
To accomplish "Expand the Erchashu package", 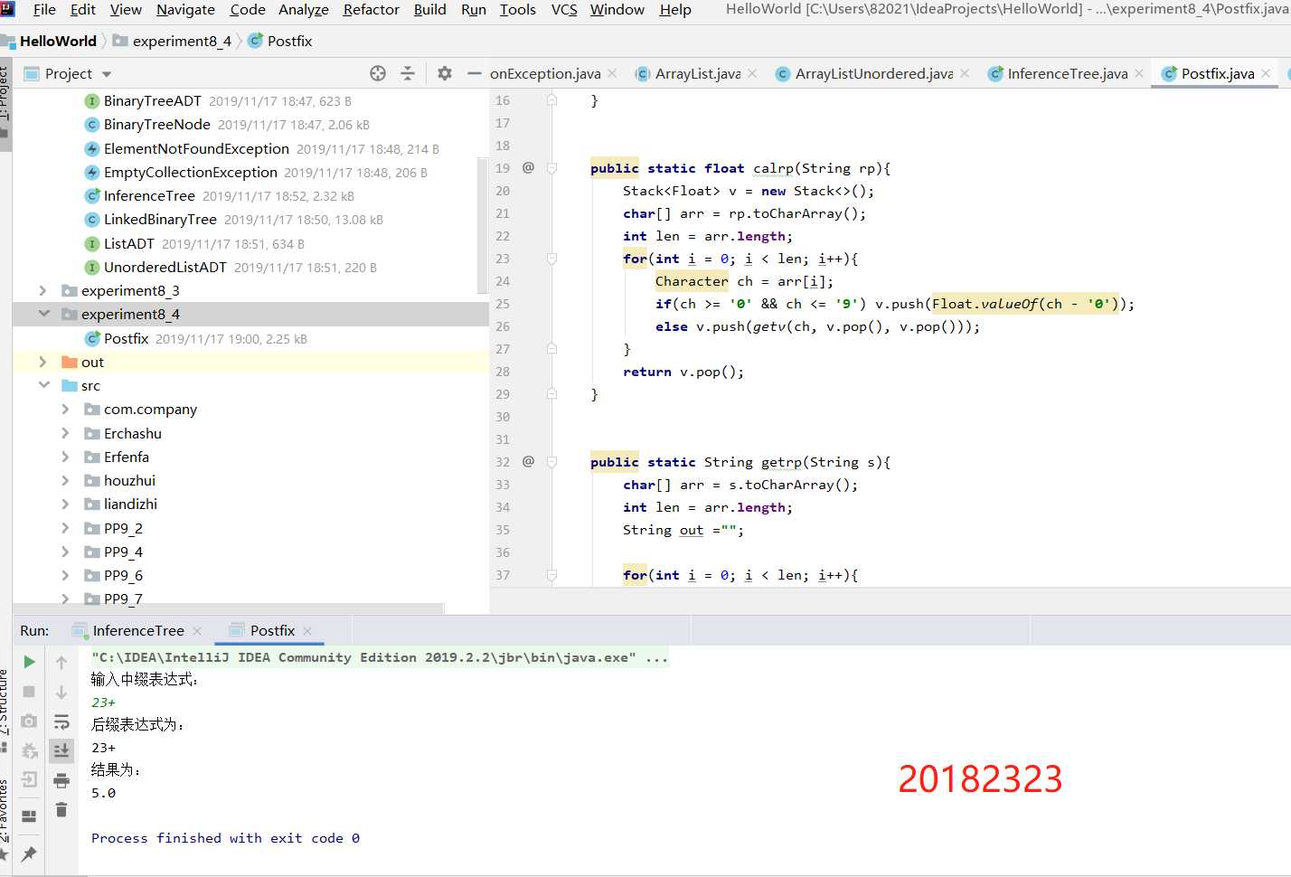I will [x=65, y=433].
